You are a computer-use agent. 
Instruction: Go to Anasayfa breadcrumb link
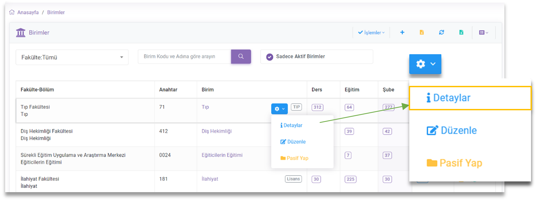[x=28, y=12]
